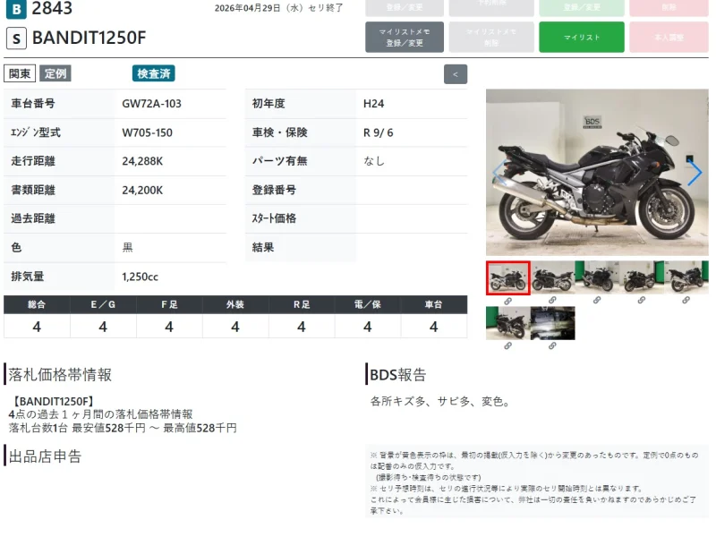
Task: Click the 結果 row label
Action: click(263, 248)
